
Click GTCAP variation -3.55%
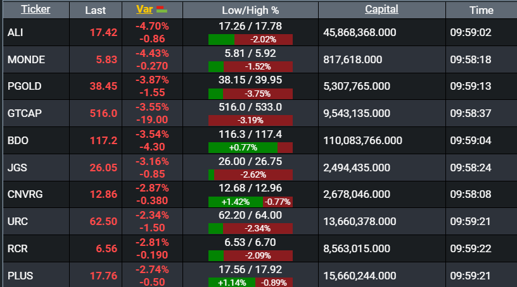tap(152, 107)
